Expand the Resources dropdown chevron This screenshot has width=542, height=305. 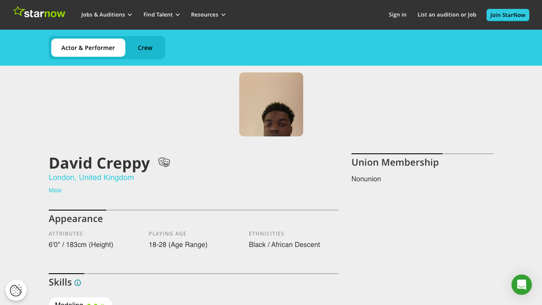(223, 14)
